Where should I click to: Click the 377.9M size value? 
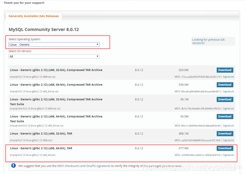click(183, 148)
